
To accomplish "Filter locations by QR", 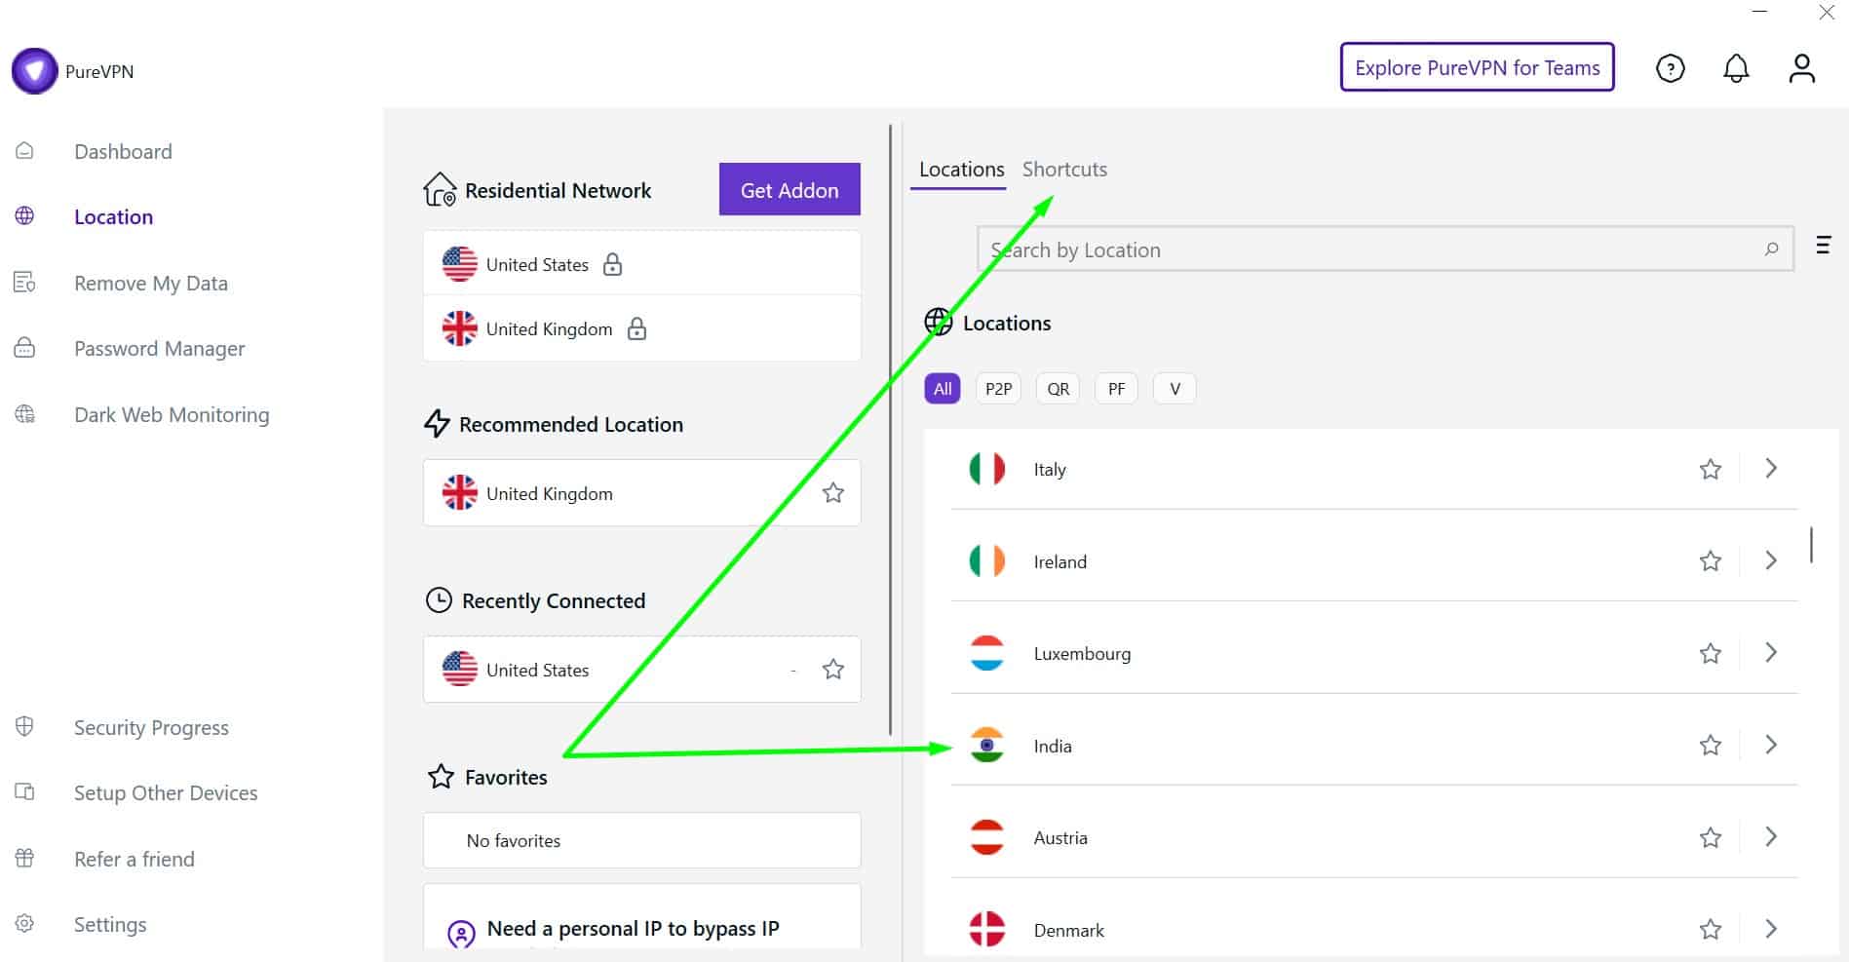I will tap(1058, 389).
